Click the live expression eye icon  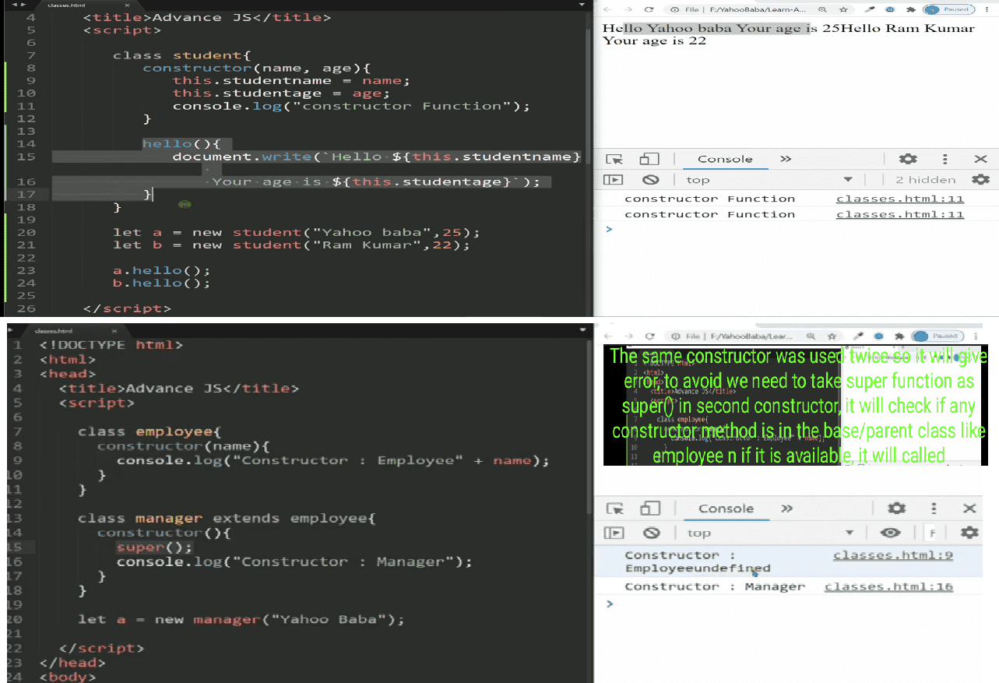pos(891,533)
